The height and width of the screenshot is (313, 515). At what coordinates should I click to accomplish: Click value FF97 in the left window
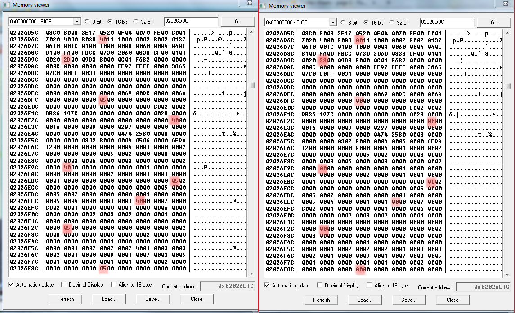click(125, 66)
